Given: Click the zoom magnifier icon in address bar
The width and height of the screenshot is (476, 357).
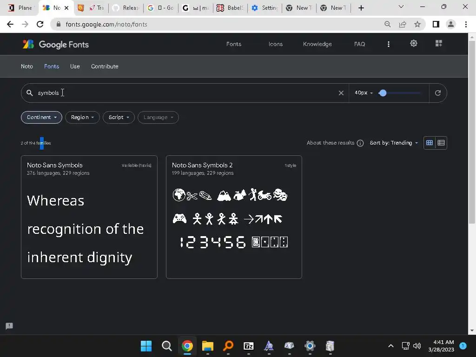Looking at the screenshot, I should coord(388,24).
